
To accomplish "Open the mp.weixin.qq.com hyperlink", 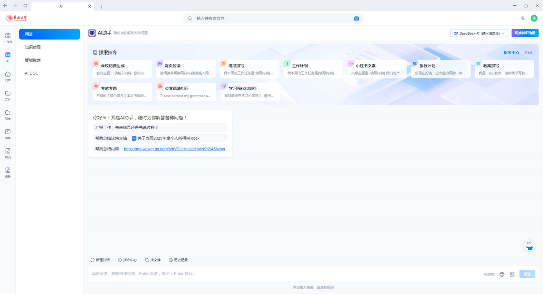I will point(174,149).
